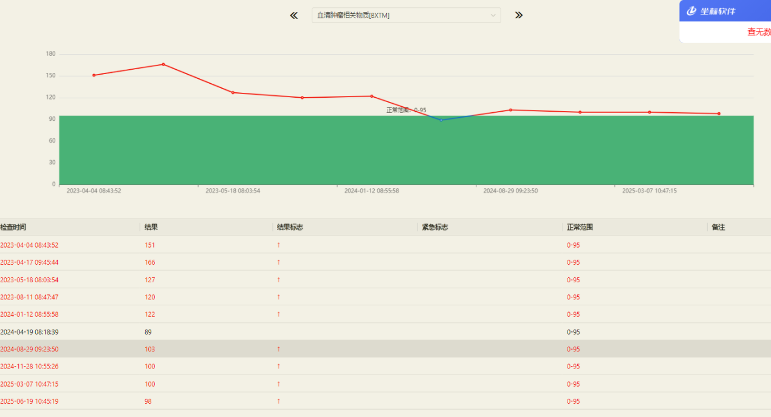
Task: Click the 正常范围 column header
Action: (580, 227)
